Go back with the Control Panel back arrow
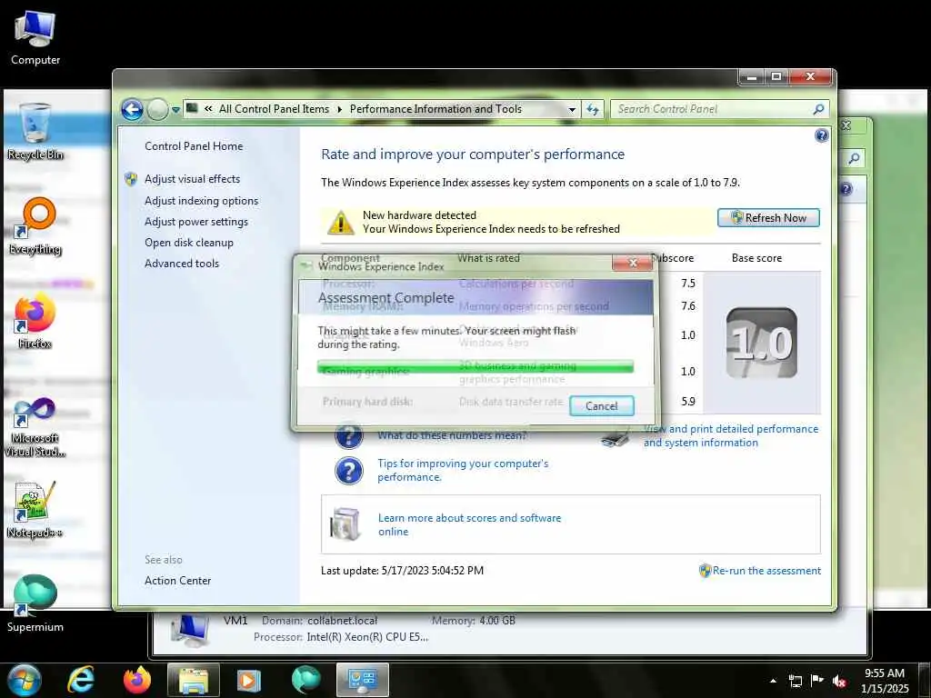The width and height of the screenshot is (931, 698). point(132,109)
